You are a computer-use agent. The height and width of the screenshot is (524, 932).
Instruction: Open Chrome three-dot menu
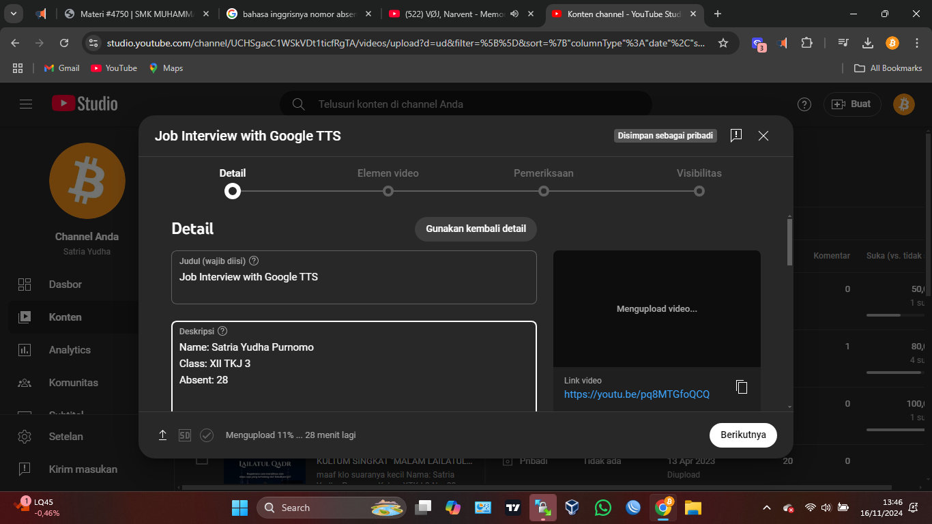tap(916, 43)
